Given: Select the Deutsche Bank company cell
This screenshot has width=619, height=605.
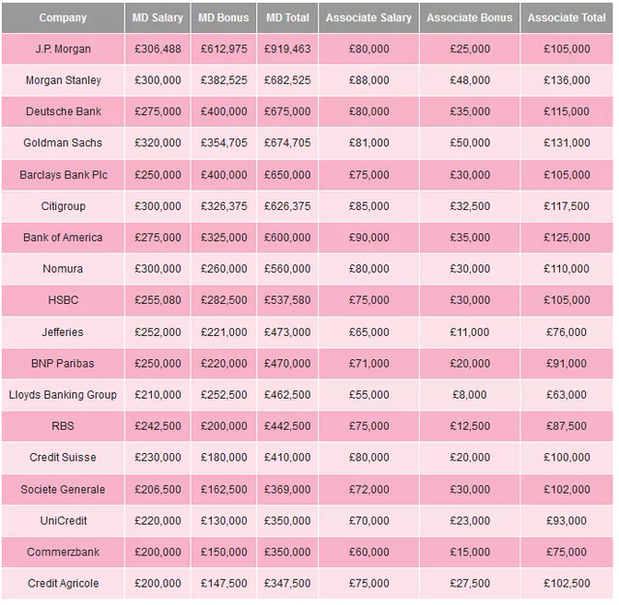Looking at the screenshot, I should [x=63, y=111].
